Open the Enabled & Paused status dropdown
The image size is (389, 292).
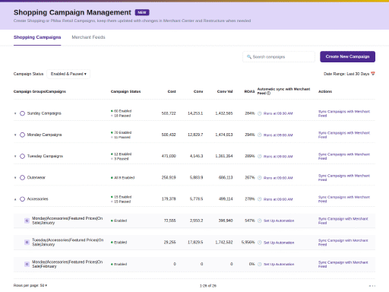tap(68, 74)
